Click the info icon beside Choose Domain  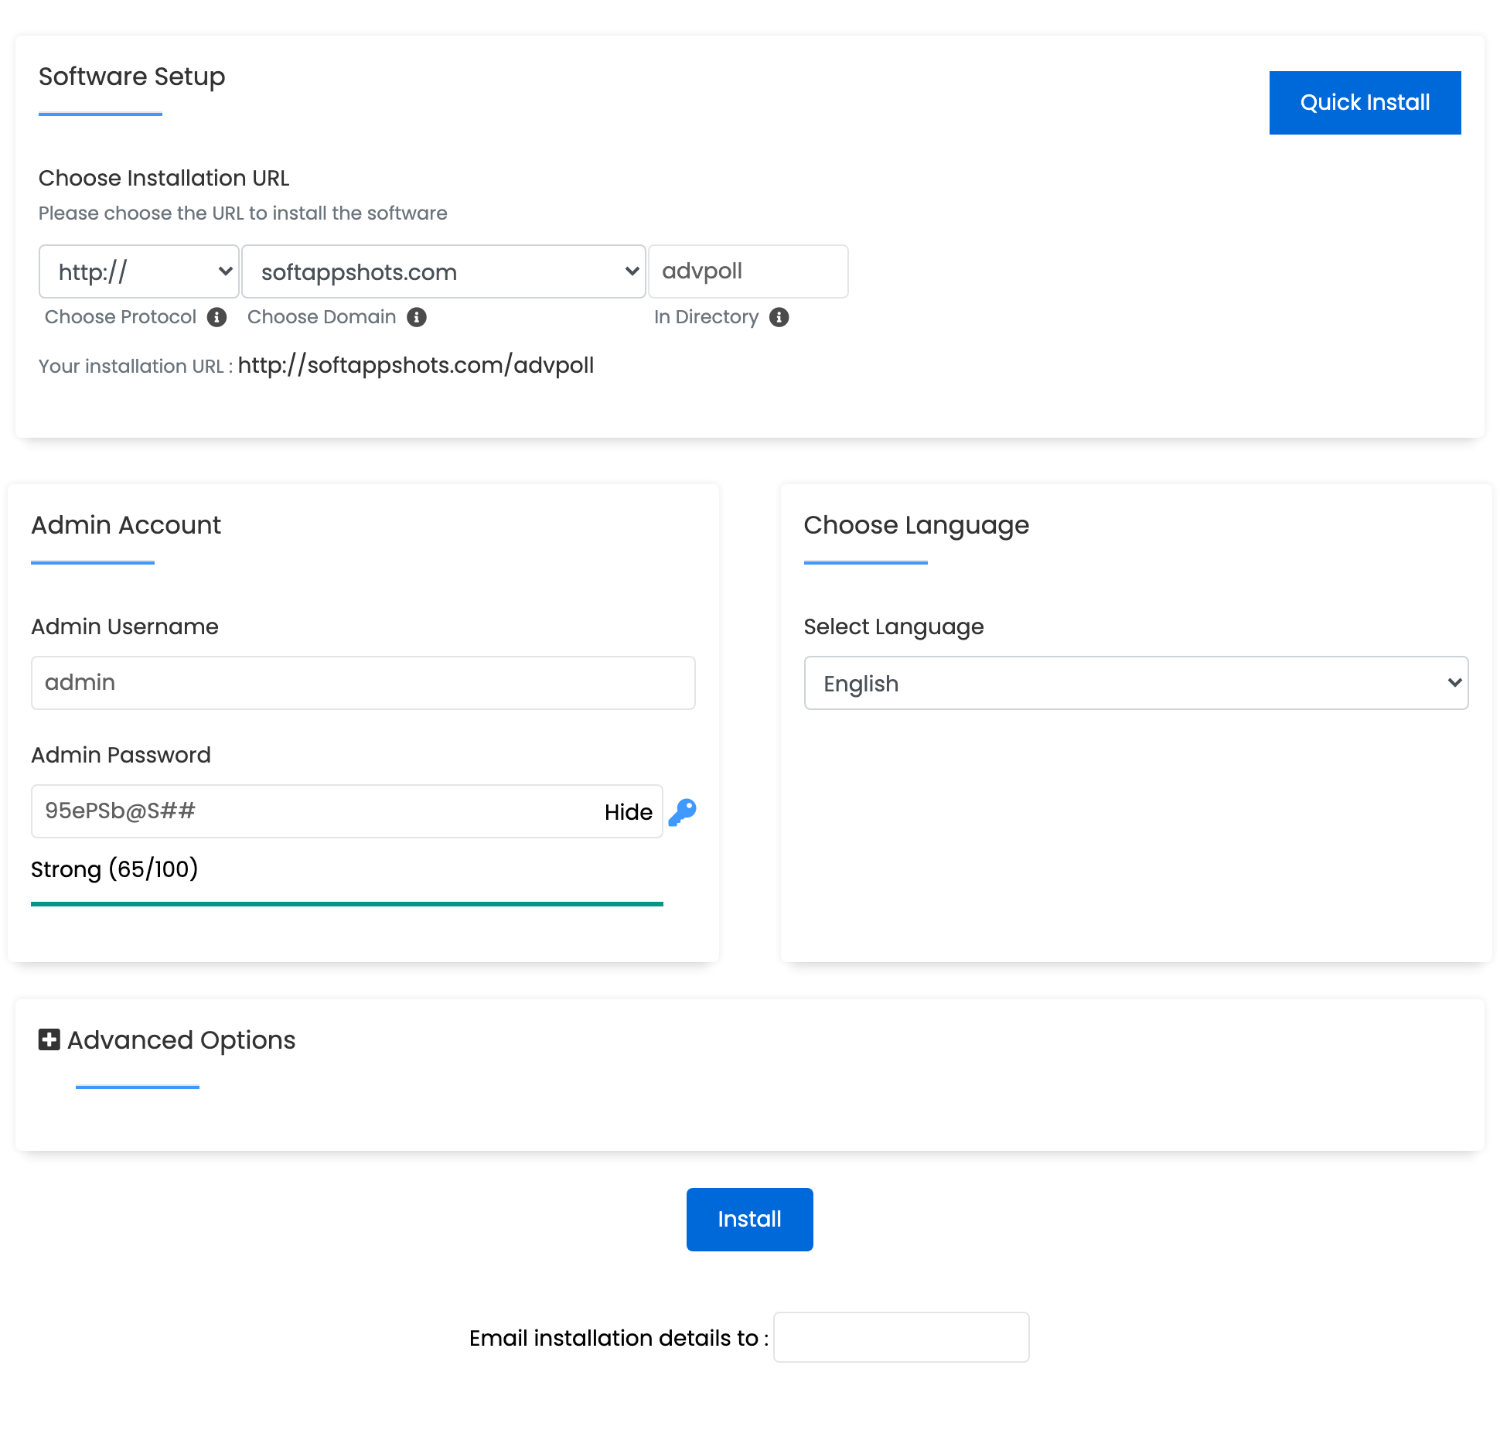click(416, 317)
